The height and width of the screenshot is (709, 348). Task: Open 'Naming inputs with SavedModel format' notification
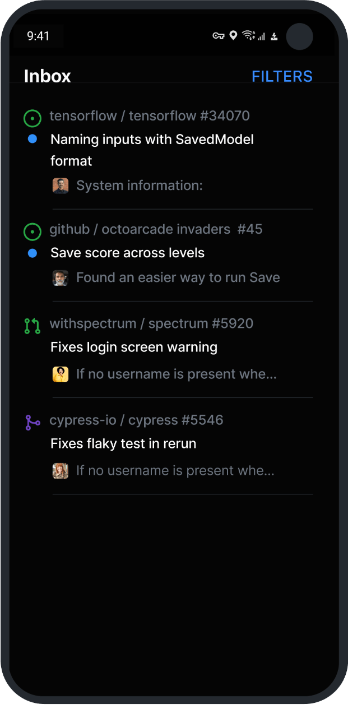tap(152, 150)
